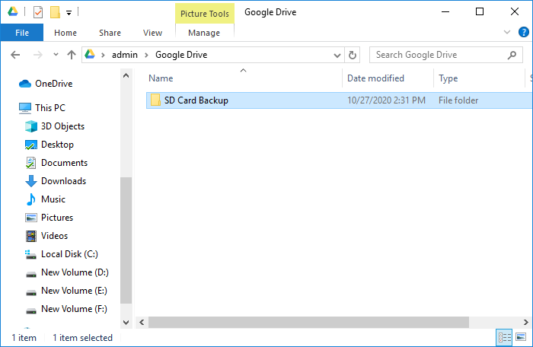533x347 pixels.
Task: Go up one folder level
Action: [x=72, y=55]
